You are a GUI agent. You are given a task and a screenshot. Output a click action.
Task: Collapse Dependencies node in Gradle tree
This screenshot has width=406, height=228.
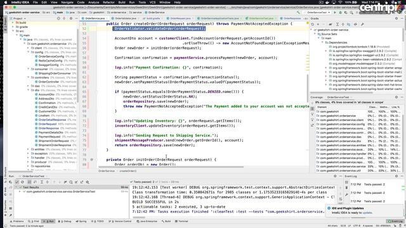(323, 42)
